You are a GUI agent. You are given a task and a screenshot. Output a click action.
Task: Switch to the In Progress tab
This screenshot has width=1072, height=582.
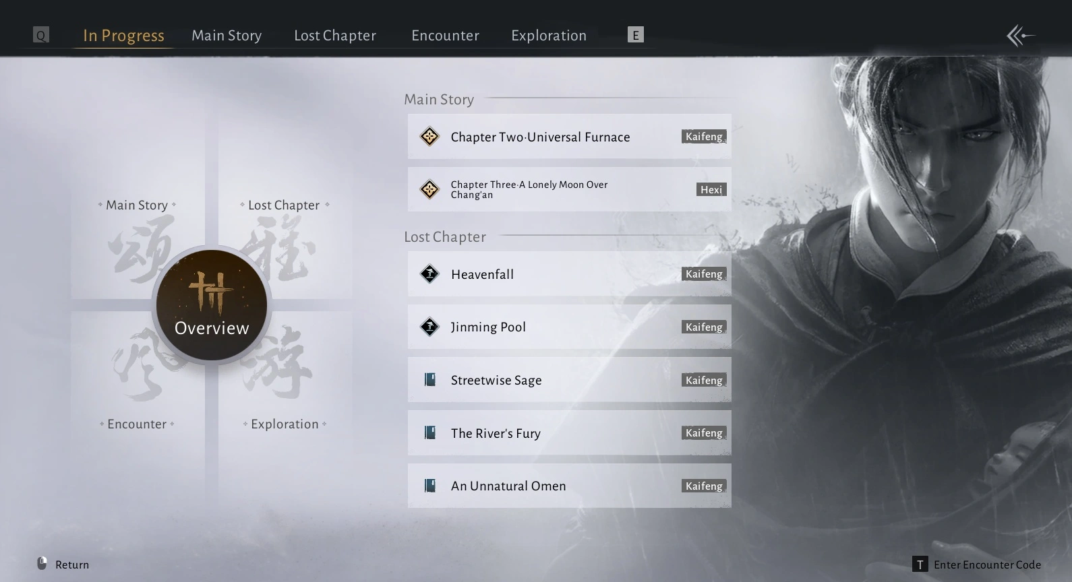pyautogui.click(x=123, y=36)
